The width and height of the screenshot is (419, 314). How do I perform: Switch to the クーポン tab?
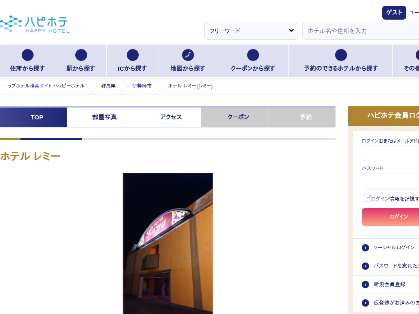(x=234, y=117)
